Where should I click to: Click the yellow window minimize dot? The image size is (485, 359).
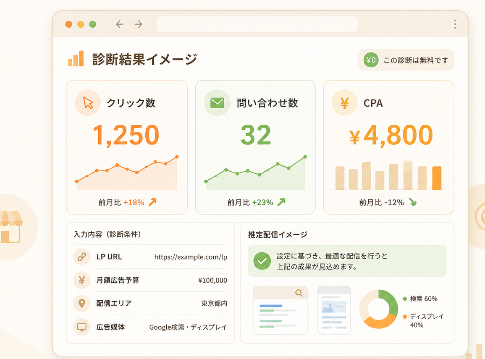pyautogui.click(x=81, y=24)
